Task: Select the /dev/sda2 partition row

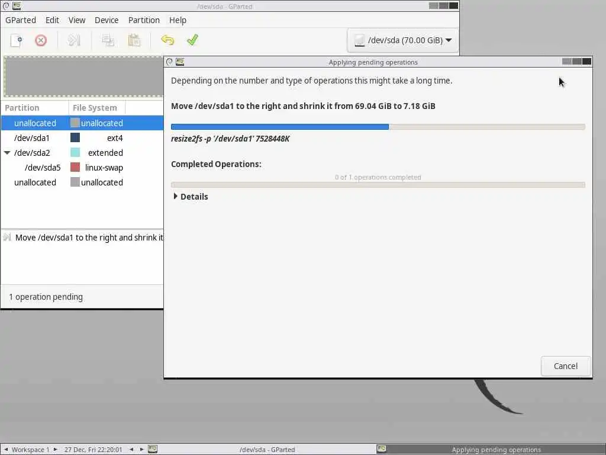Action: point(82,153)
